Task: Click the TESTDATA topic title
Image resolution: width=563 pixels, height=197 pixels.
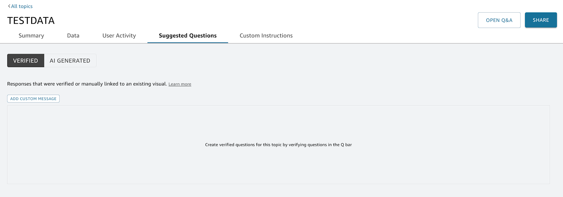Action: click(31, 21)
